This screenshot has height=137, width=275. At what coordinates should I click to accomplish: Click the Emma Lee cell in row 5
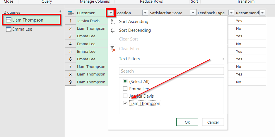(x=92, y=52)
